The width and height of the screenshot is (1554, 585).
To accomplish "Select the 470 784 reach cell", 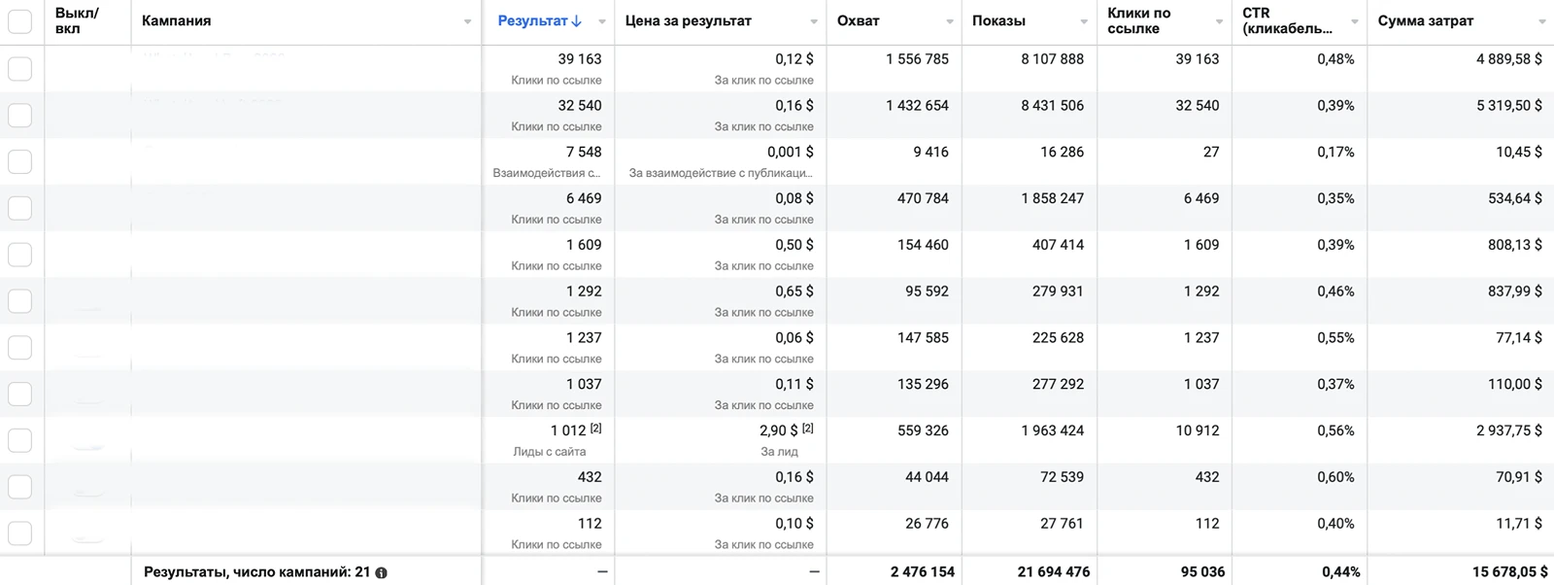I will 923,198.
